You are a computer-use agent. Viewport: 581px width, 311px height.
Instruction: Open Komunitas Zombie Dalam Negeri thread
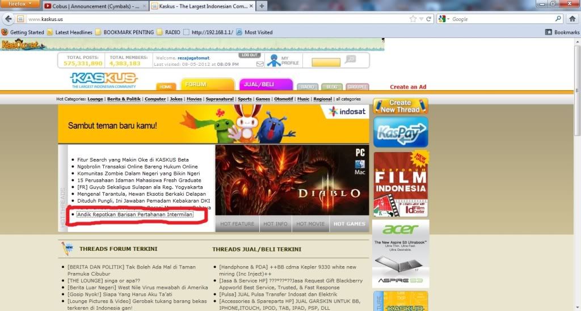click(x=138, y=174)
